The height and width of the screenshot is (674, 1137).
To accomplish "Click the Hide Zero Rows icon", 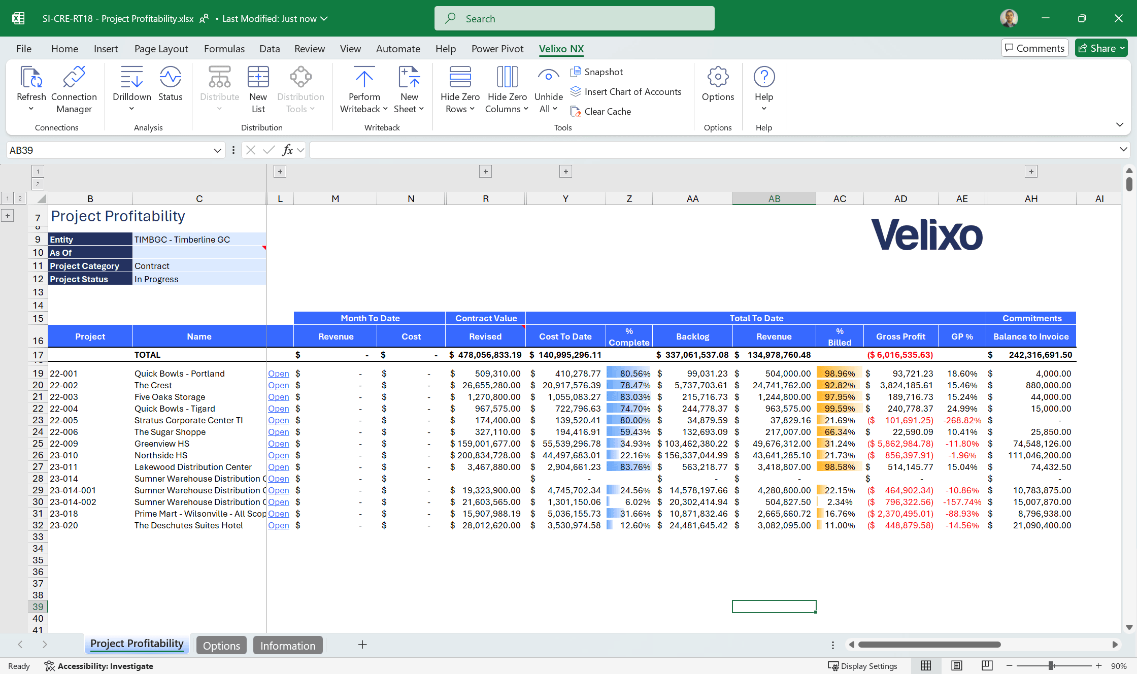I will pyautogui.click(x=460, y=77).
